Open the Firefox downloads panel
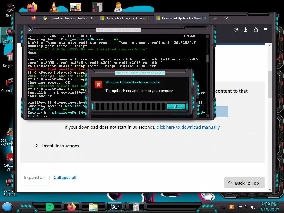Viewport: 284px width, 213px height. click(x=246, y=30)
